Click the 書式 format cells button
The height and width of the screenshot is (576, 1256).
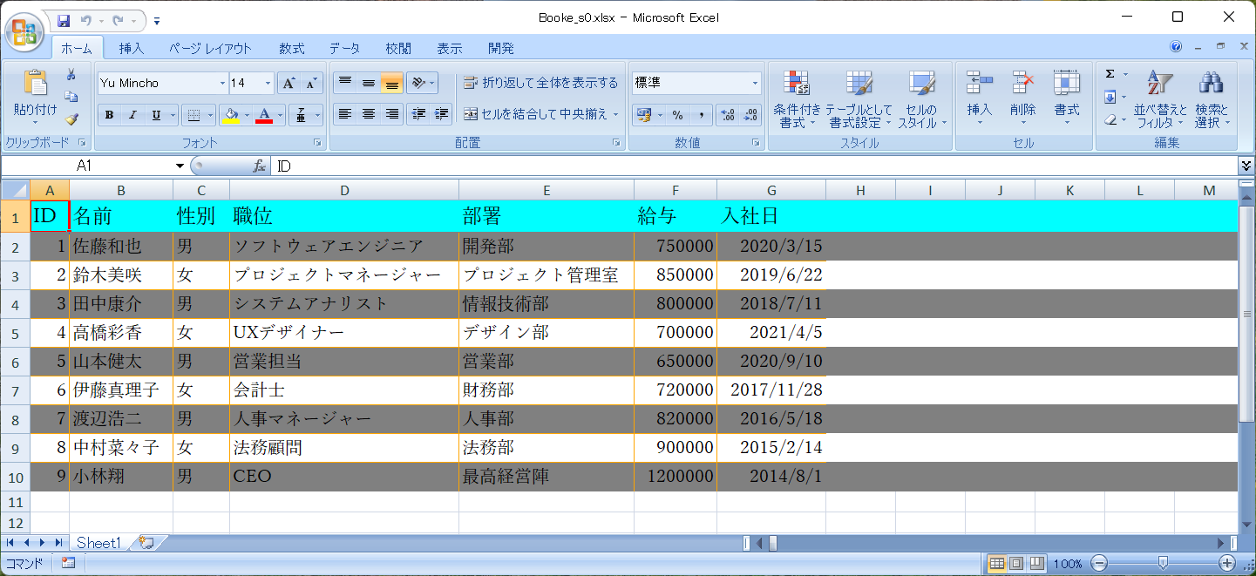(1067, 98)
